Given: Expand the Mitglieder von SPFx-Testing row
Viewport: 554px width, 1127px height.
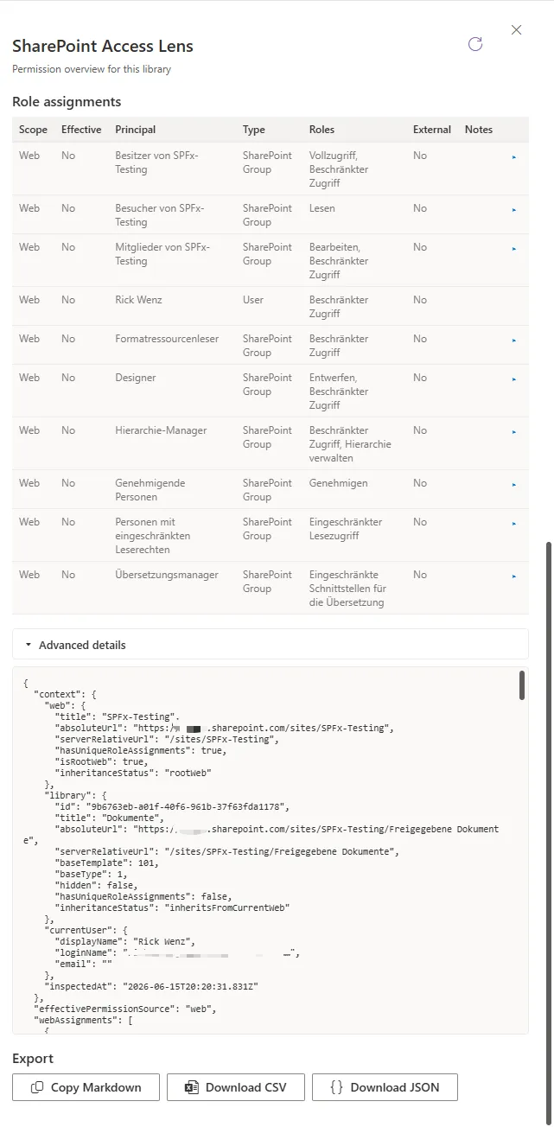Looking at the screenshot, I should (514, 249).
